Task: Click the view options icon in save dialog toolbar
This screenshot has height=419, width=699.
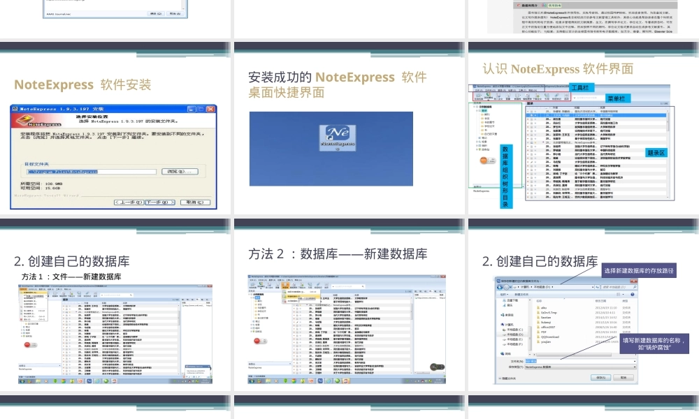Action: click(x=619, y=294)
